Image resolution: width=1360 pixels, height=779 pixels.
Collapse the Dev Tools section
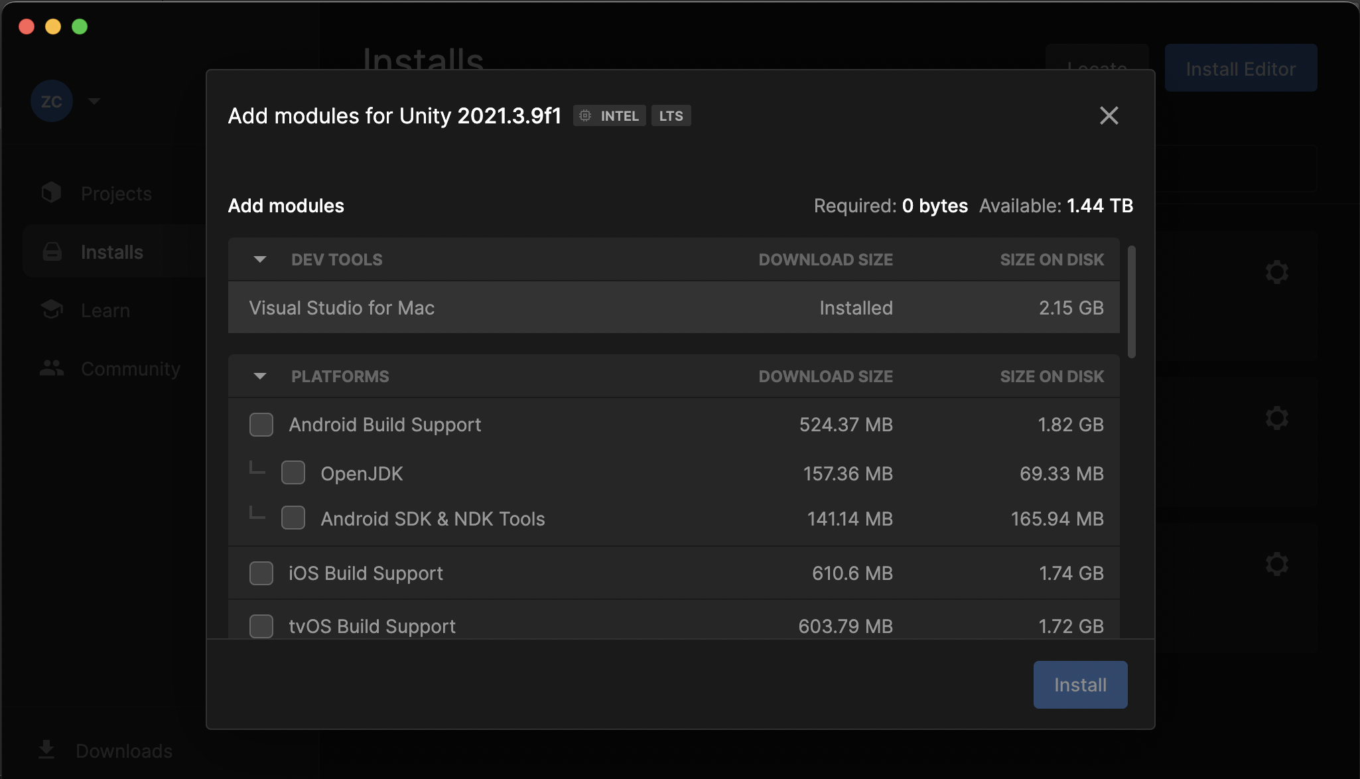coord(260,259)
